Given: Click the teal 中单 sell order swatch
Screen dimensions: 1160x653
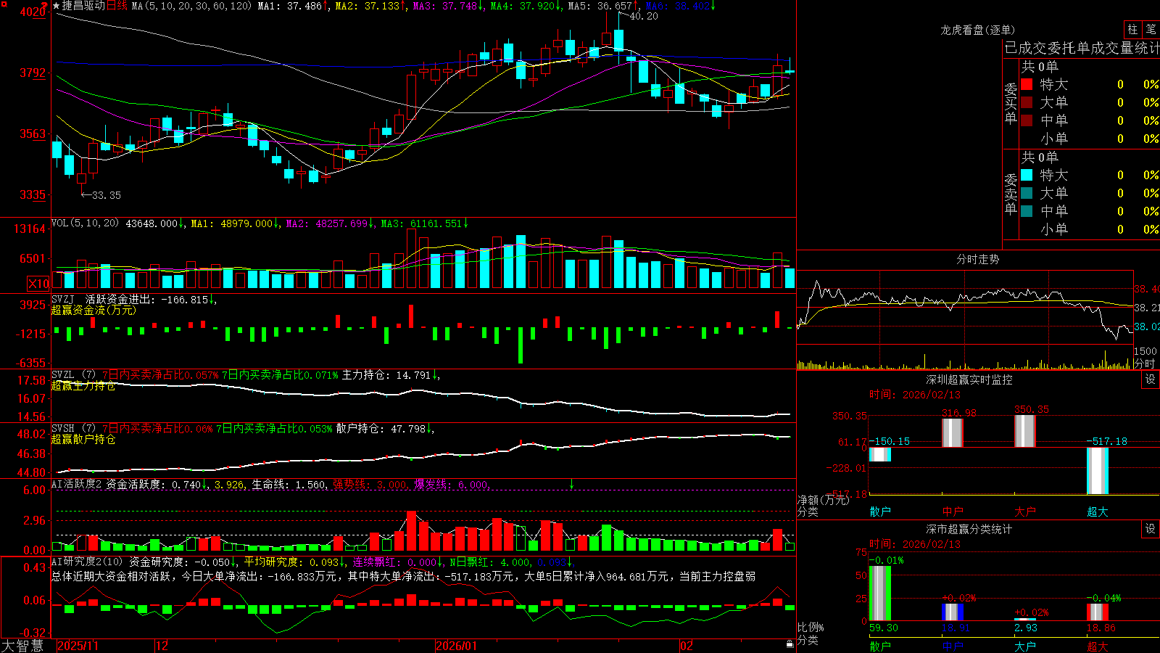Looking at the screenshot, I should (1027, 211).
